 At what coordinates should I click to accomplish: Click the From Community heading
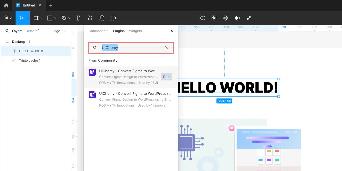103,60
